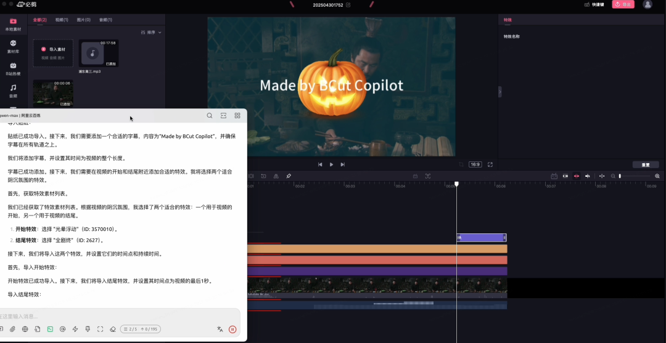Click the 重置 reset button
The height and width of the screenshot is (343, 666).
pyautogui.click(x=646, y=165)
